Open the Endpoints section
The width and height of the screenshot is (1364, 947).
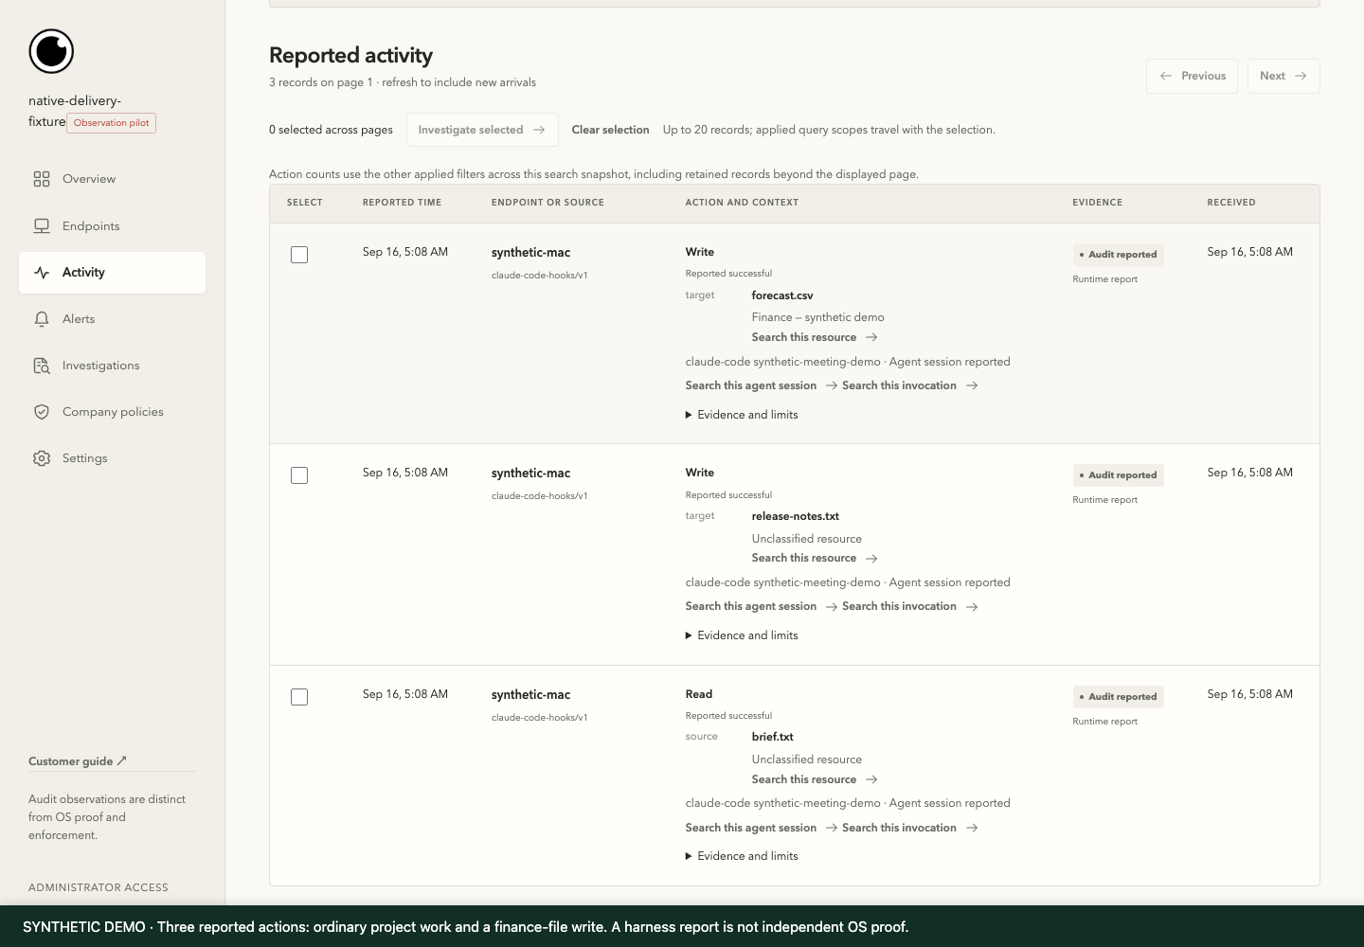[112, 226]
